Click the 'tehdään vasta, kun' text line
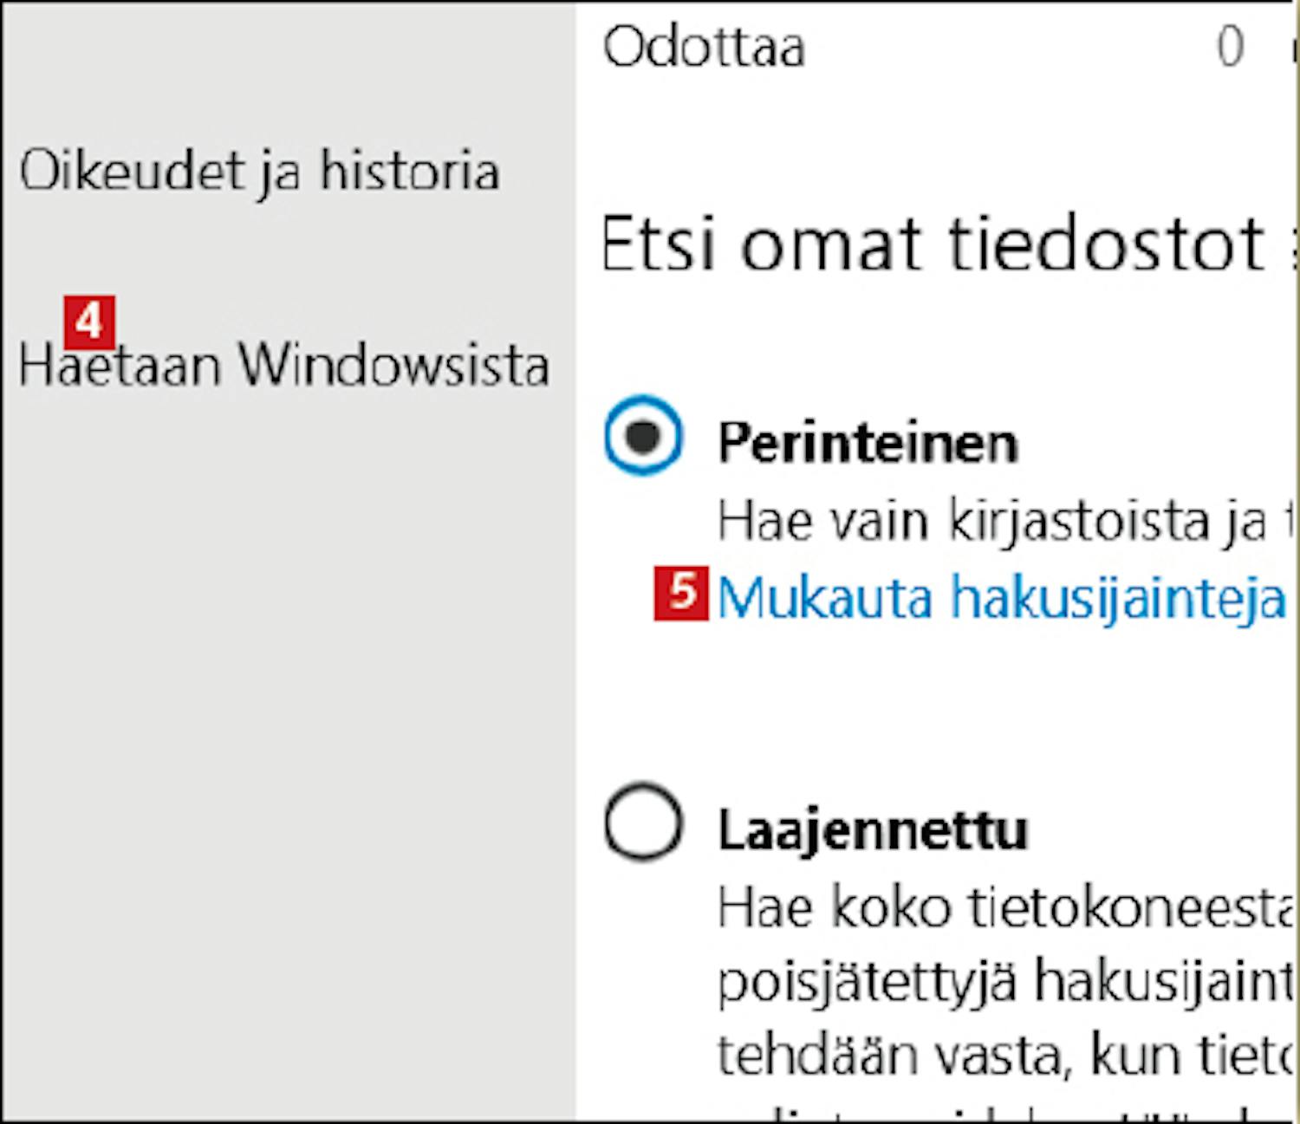 pyautogui.click(x=1007, y=1055)
